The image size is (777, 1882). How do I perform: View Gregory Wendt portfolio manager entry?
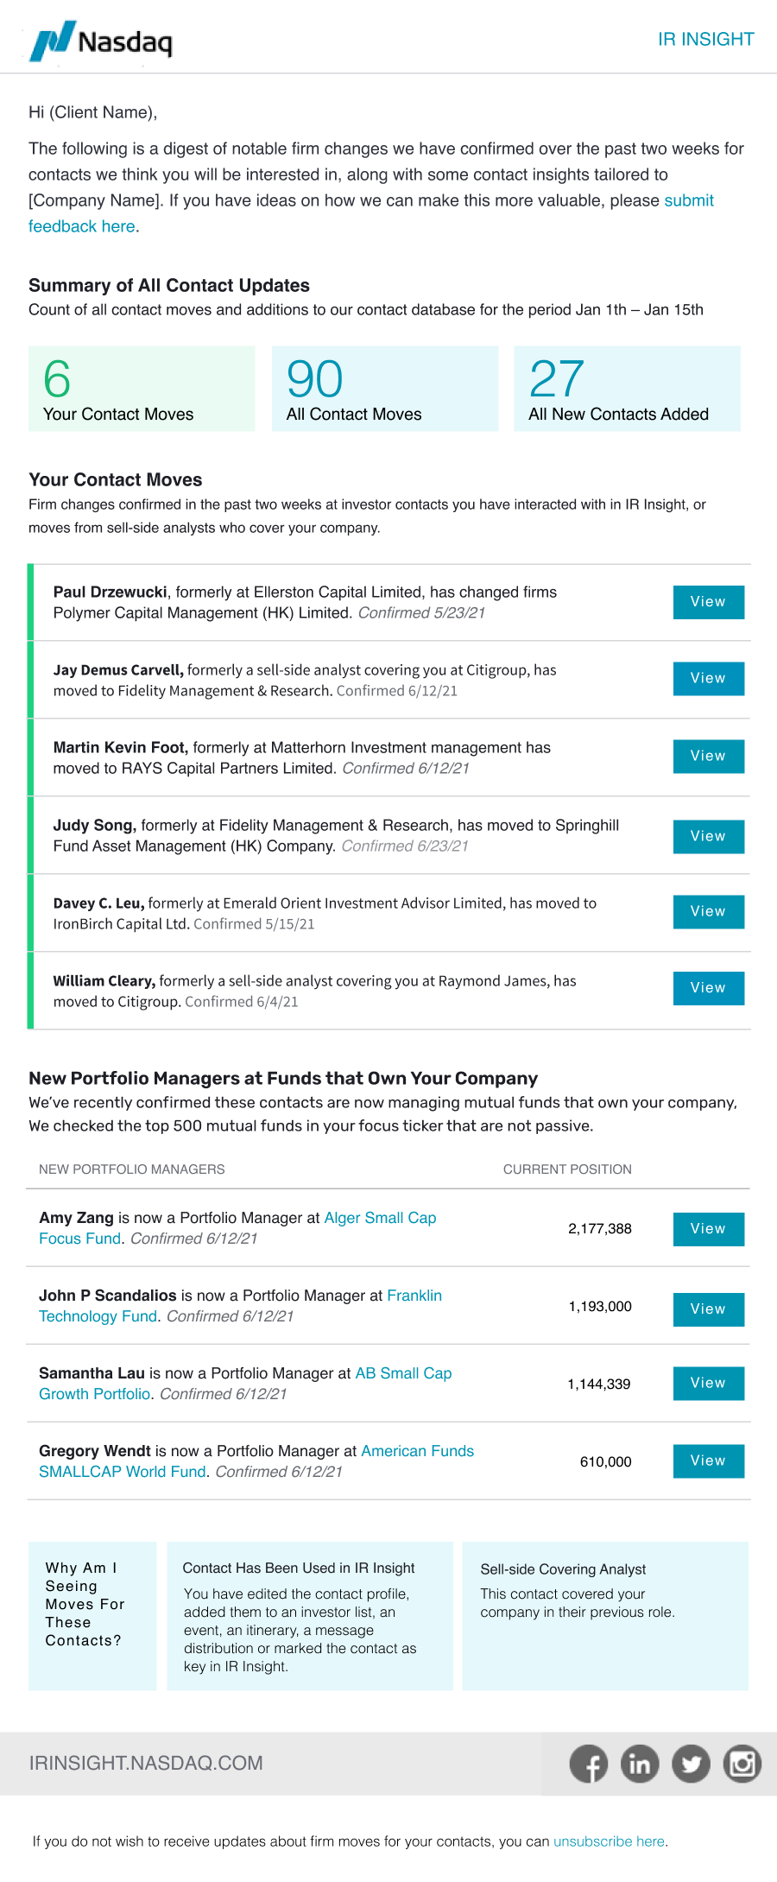[708, 1461]
